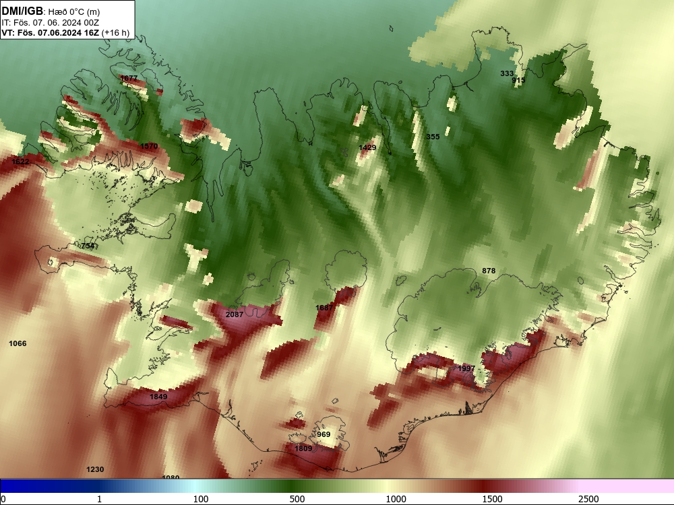This screenshot has width=674, height=505.
Task: Select the 'Hæð 0°C (m)' parameter text
Action: [73, 11]
